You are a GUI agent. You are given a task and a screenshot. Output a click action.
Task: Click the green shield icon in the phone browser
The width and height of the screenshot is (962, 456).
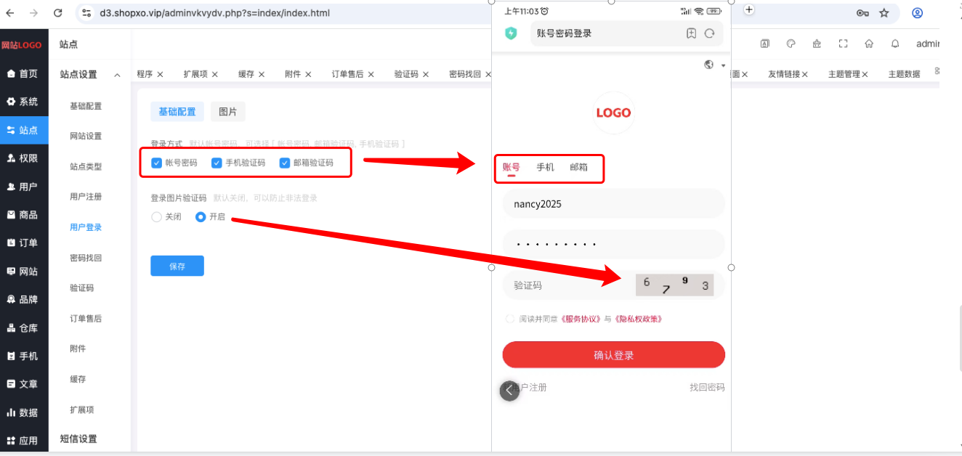pyautogui.click(x=511, y=33)
